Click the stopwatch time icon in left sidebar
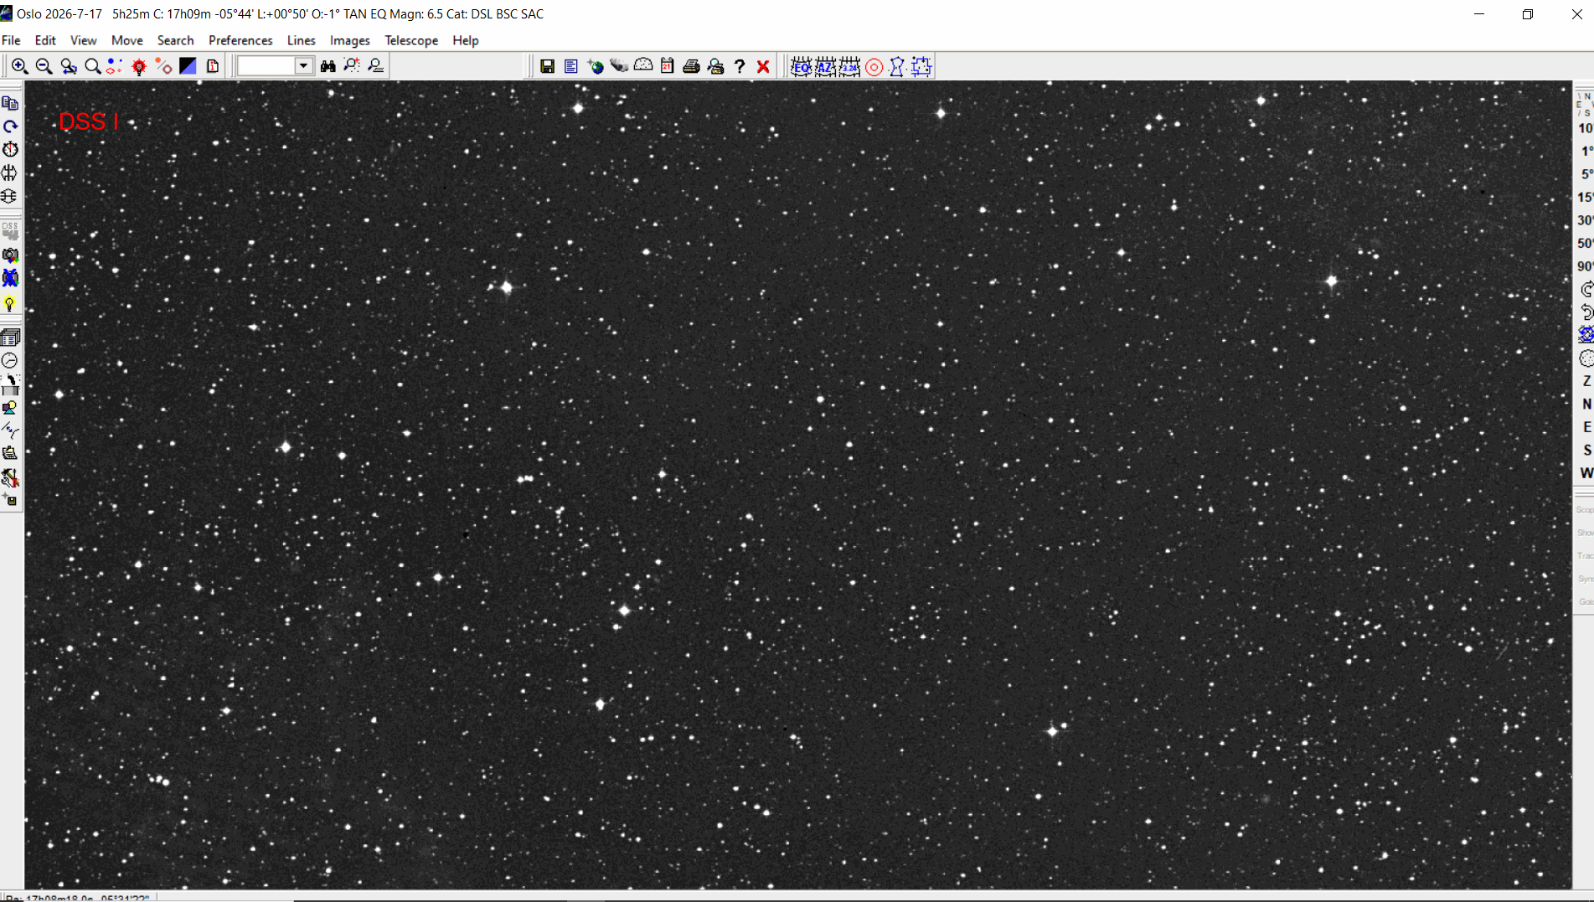Screen dimensions: 1594x902 click(10, 150)
